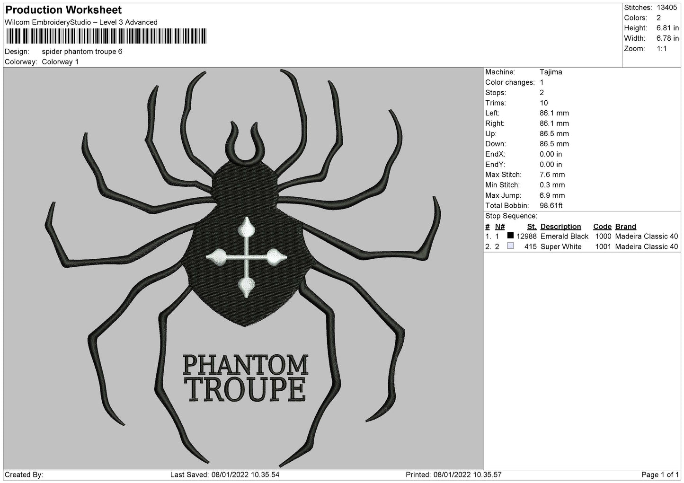Image resolution: width=684 pixels, height=483 pixels.
Task: Click the 'Description' column header
Action: tap(560, 227)
